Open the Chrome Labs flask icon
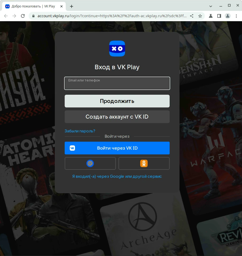The width and height of the screenshot is (242, 256). pos(211,16)
